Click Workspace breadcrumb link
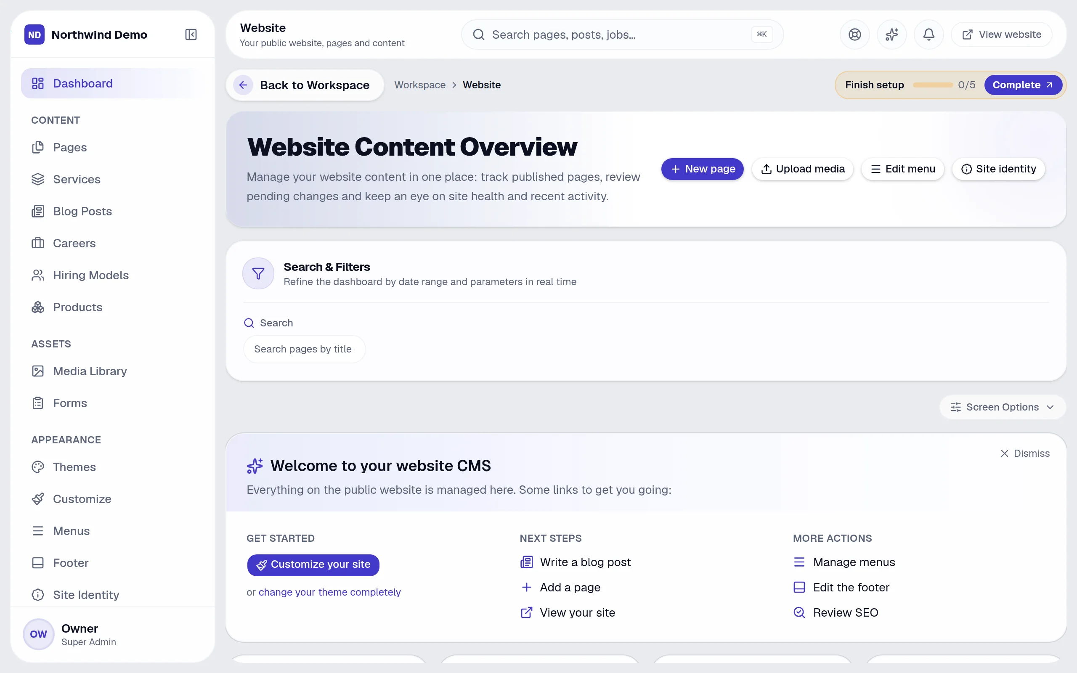The image size is (1077, 673). 420,85
